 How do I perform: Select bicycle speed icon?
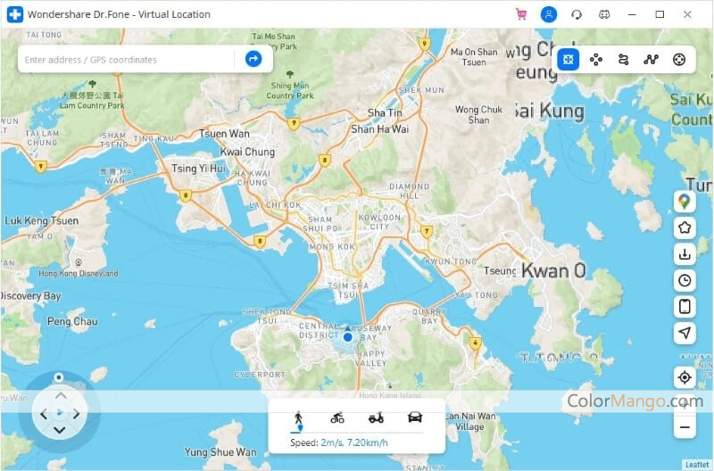click(337, 417)
